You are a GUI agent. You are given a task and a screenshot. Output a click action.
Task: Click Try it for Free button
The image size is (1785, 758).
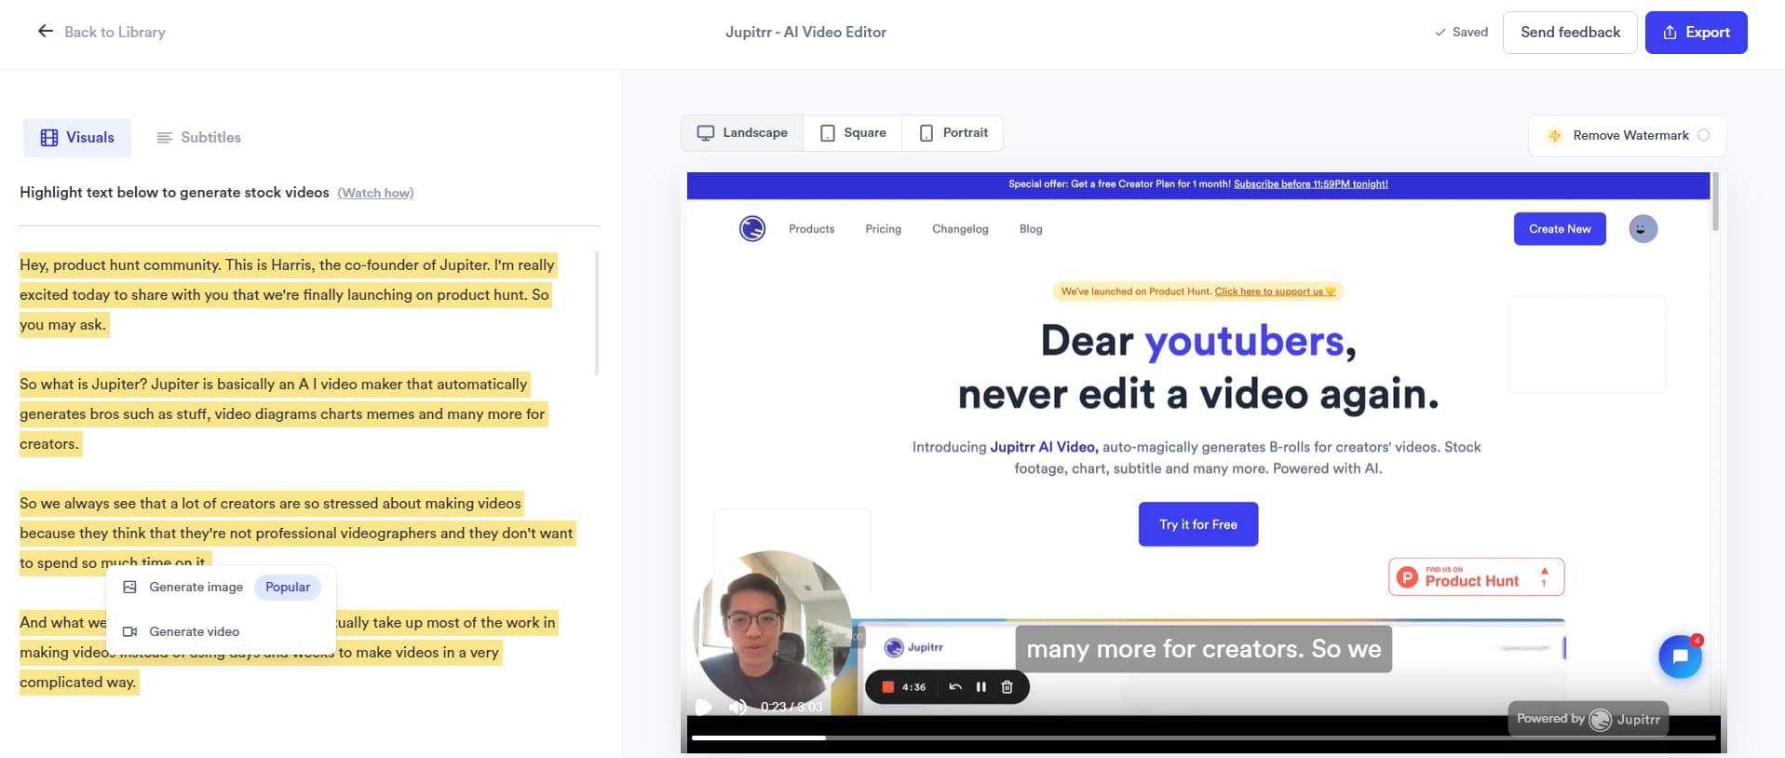tap(1198, 524)
